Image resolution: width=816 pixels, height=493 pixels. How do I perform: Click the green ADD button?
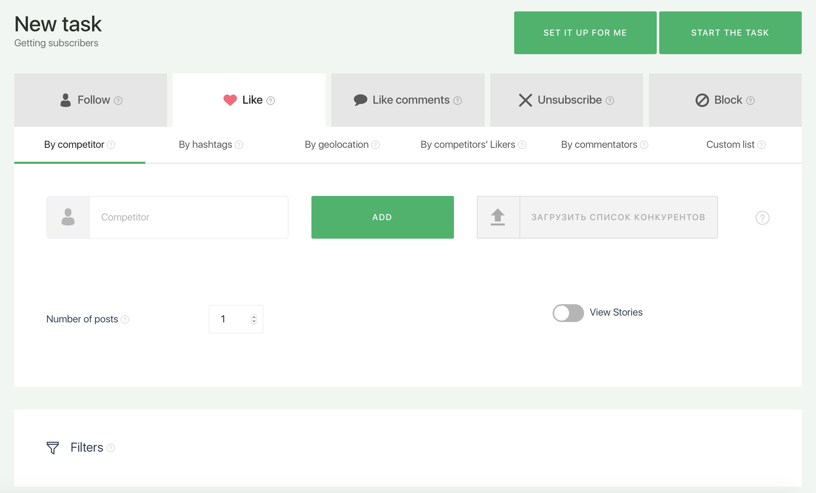coord(382,217)
